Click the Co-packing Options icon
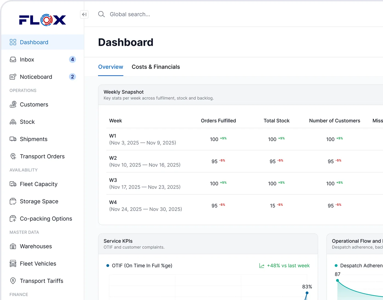383x300 pixels. click(x=13, y=219)
